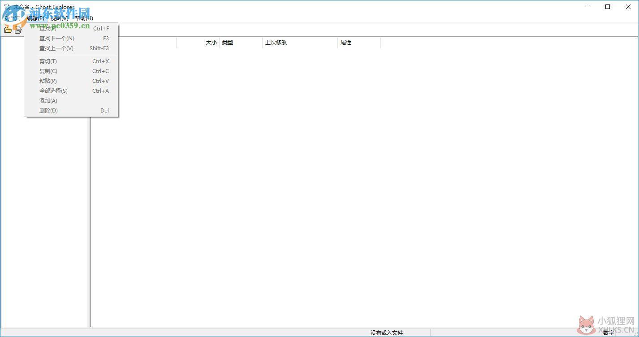
Task: Choose 删除(D) from the edit menu
Action: click(71, 111)
